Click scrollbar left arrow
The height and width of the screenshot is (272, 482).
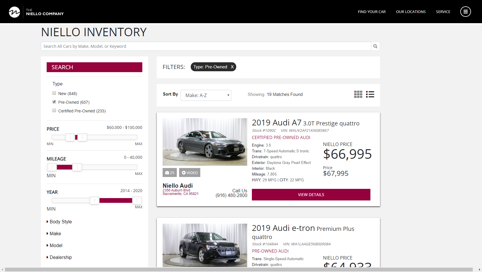coord(2,270)
